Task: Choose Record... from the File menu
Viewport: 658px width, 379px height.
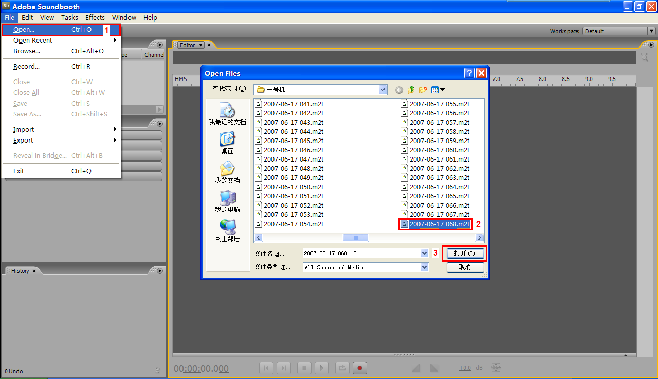Action: (61, 66)
